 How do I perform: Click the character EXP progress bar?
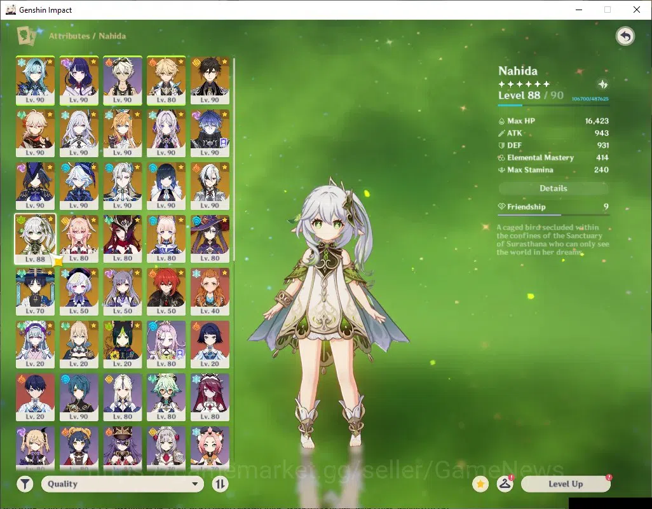[x=553, y=105]
